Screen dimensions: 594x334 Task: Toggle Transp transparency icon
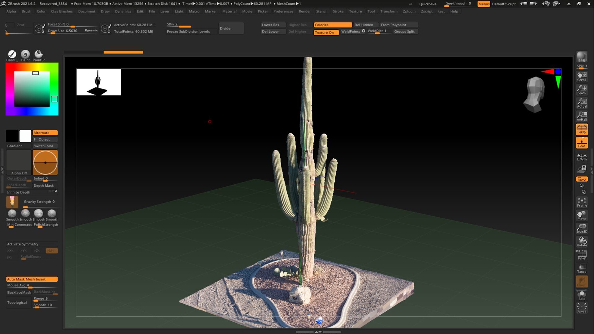click(582, 268)
